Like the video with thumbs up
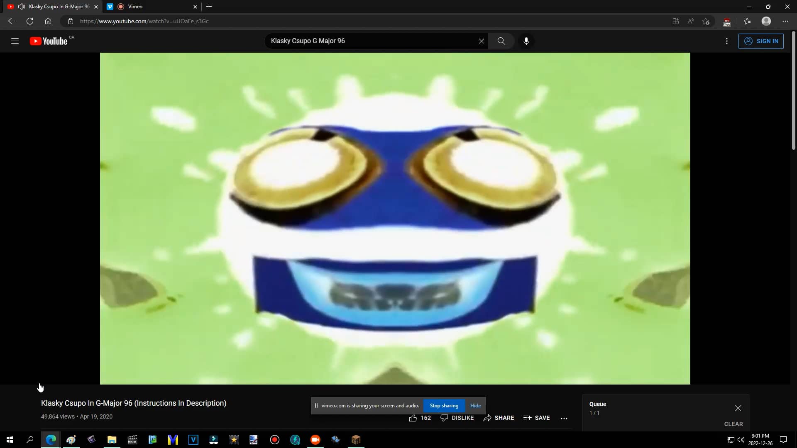Screen dimensions: 797x448 (x=420, y=418)
